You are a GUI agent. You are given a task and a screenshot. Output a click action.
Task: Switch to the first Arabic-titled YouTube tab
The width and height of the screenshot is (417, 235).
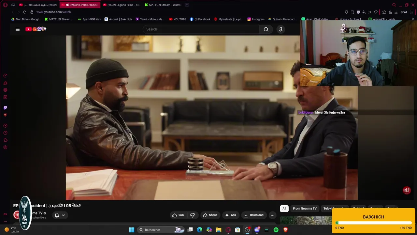point(38,5)
